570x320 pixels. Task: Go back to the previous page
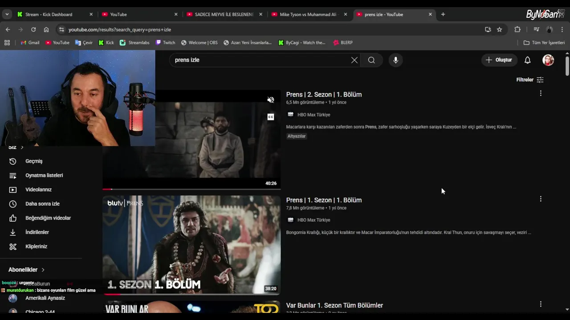coord(8,30)
